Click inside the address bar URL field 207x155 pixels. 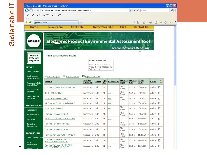(83, 10)
